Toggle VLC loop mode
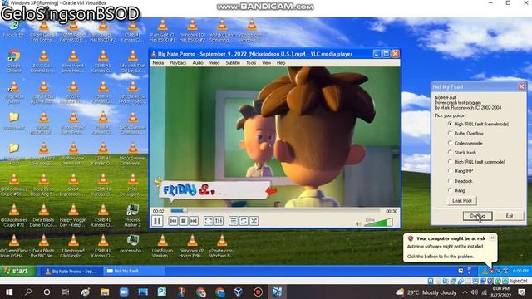 244,221
